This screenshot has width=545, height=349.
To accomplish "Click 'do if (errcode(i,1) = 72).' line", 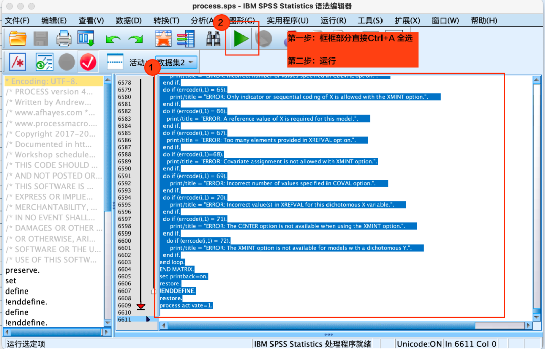I will 198,240.
